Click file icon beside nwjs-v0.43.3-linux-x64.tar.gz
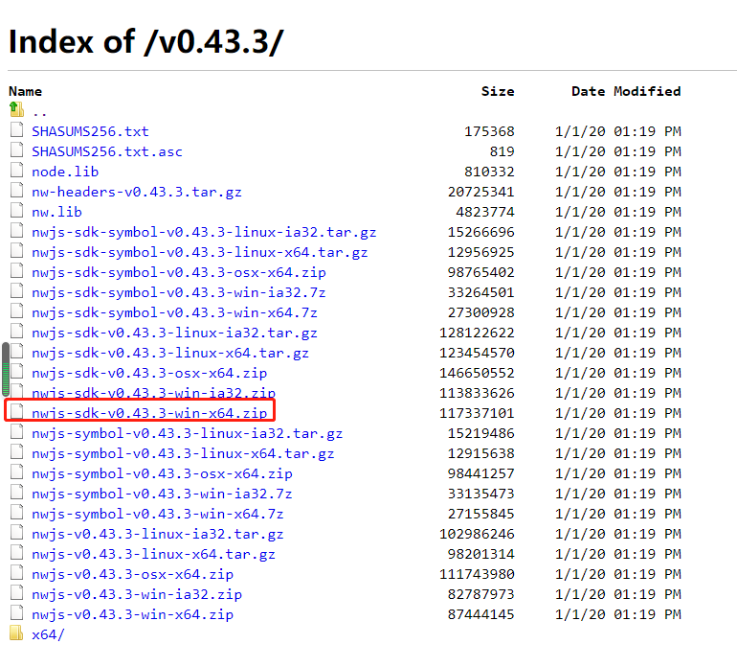This screenshot has width=737, height=667. click(x=17, y=552)
